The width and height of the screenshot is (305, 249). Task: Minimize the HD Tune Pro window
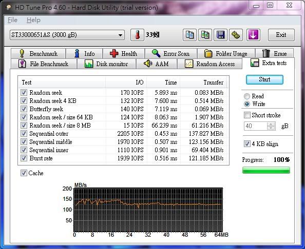coord(256,6)
